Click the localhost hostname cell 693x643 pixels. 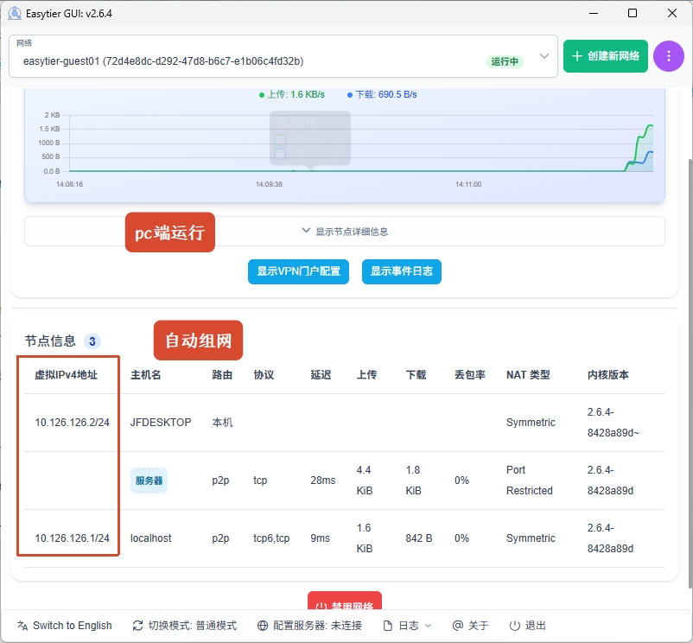tap(150, 538)
